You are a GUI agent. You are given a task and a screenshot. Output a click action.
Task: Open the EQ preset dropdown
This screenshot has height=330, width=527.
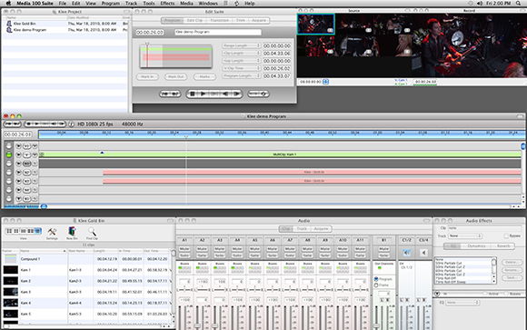(x=462, y=303)
